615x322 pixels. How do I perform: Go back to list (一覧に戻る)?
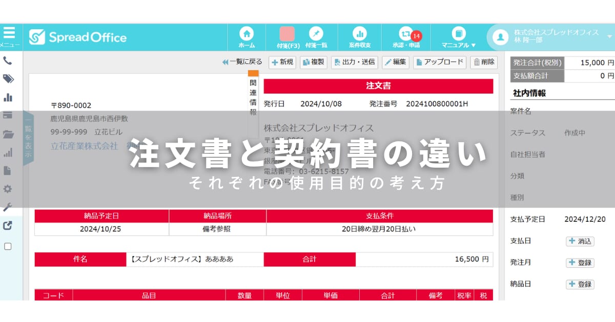(242, 62)
